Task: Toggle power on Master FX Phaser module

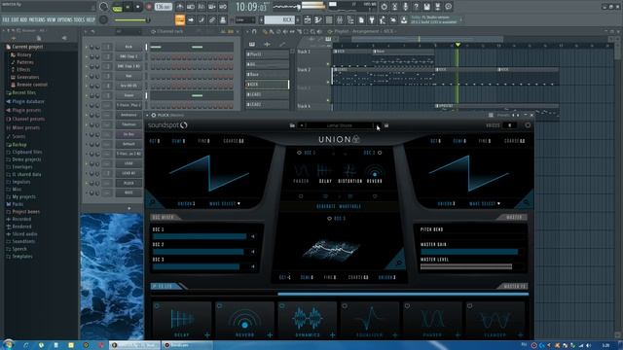Action: [407, 306]
